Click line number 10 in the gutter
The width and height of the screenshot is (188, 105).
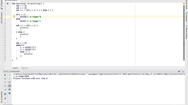[x=5, y=23]
